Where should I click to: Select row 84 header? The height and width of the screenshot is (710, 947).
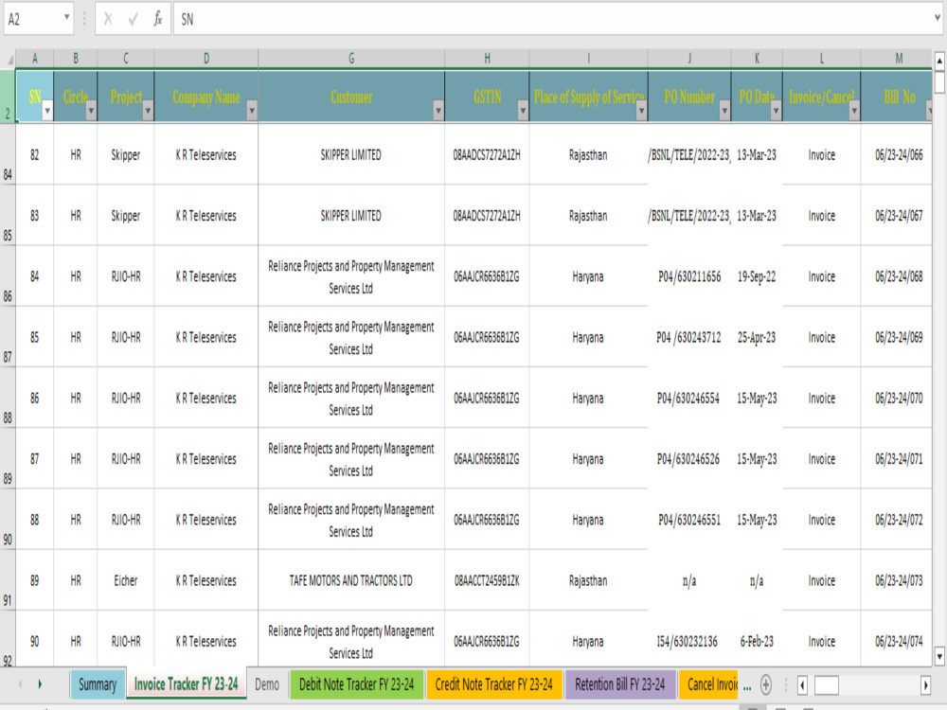(x=8, y=154)
